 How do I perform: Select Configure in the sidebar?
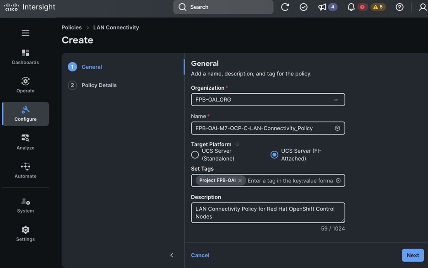(25, 114)
